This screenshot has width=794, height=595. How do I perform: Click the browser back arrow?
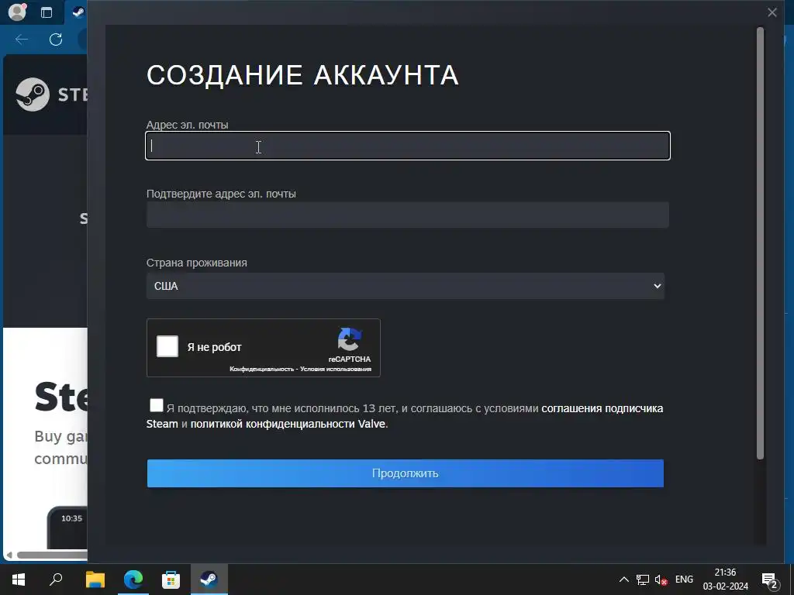[22, 40]
